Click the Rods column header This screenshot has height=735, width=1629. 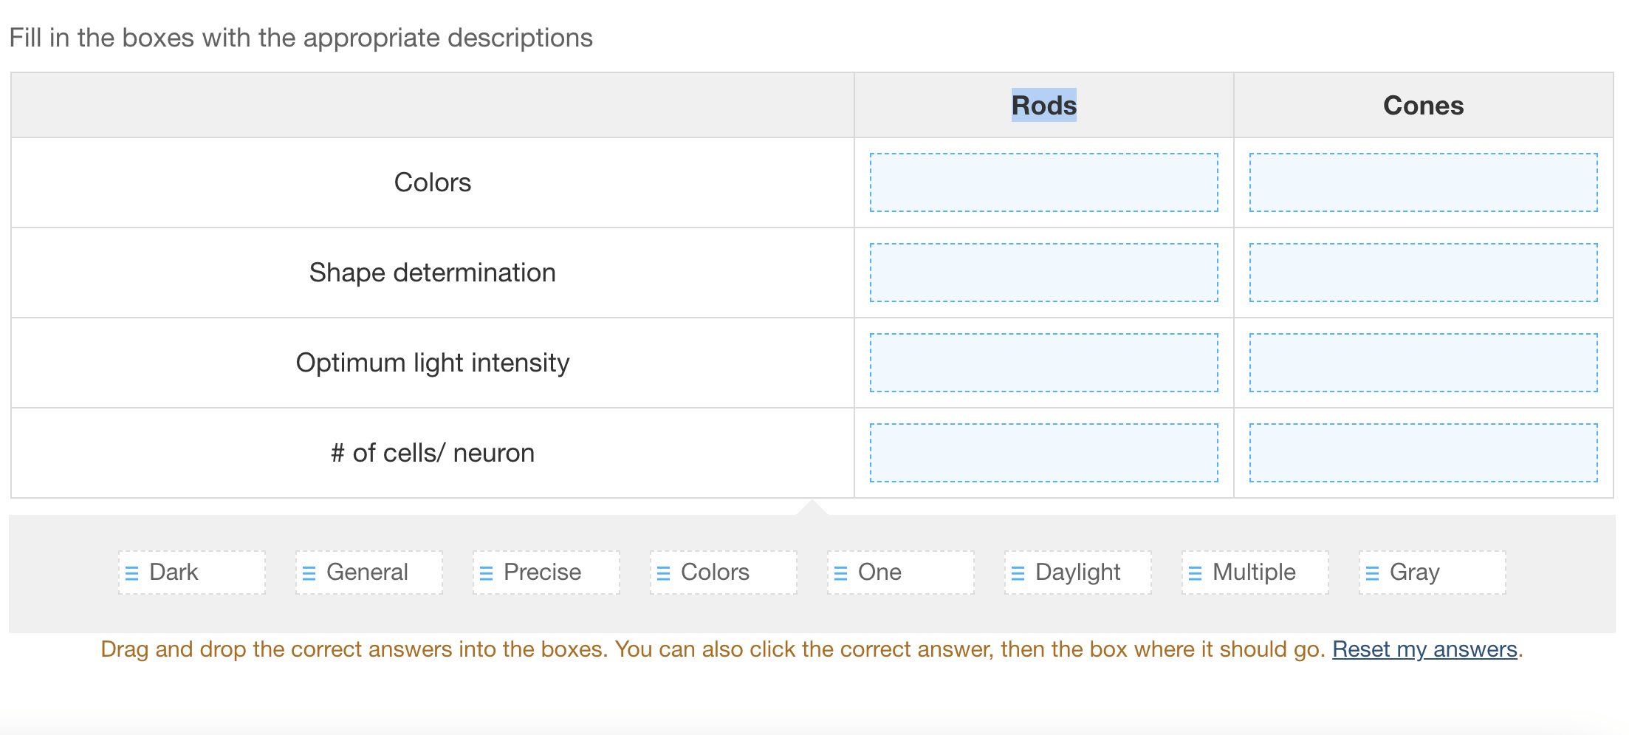pos(1043,105)
